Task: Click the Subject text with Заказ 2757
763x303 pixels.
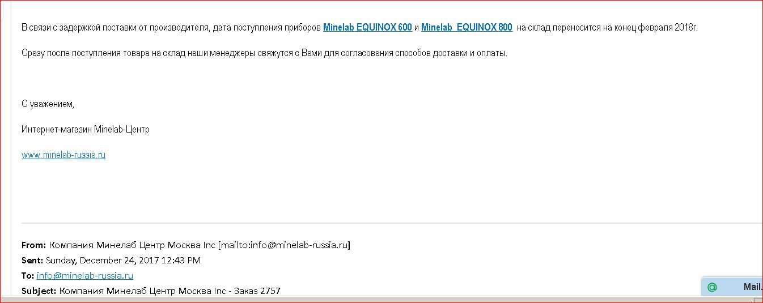Action: [x=170, y=291]
